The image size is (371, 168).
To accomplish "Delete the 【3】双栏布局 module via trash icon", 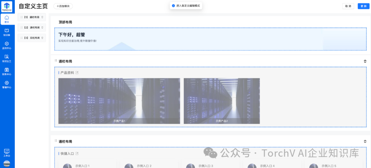I will tap(42, 38).
